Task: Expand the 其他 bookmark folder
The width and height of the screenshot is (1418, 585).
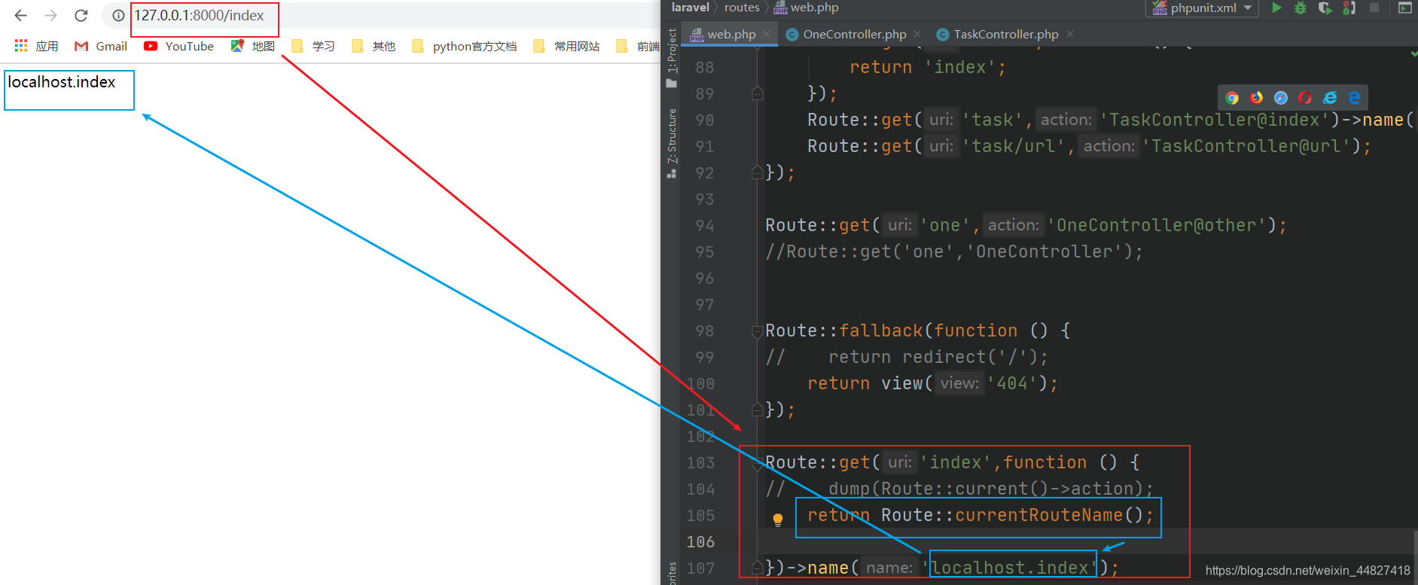Action: pos(374,46)
